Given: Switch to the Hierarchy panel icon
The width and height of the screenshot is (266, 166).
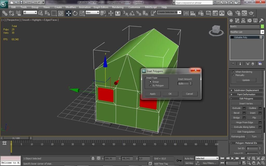Looking at the screenshot, I should pyautogui.click(x=243, y=20).
